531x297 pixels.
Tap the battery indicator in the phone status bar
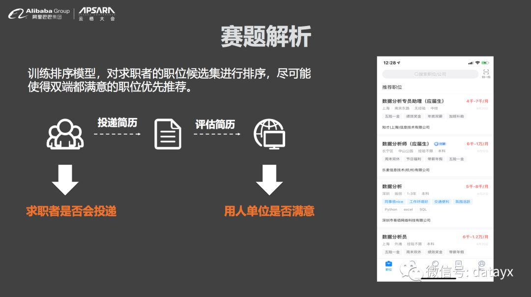(x=485, y=63)
